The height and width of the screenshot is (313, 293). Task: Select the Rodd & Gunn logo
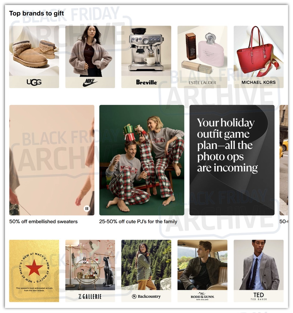coord(202,296)
